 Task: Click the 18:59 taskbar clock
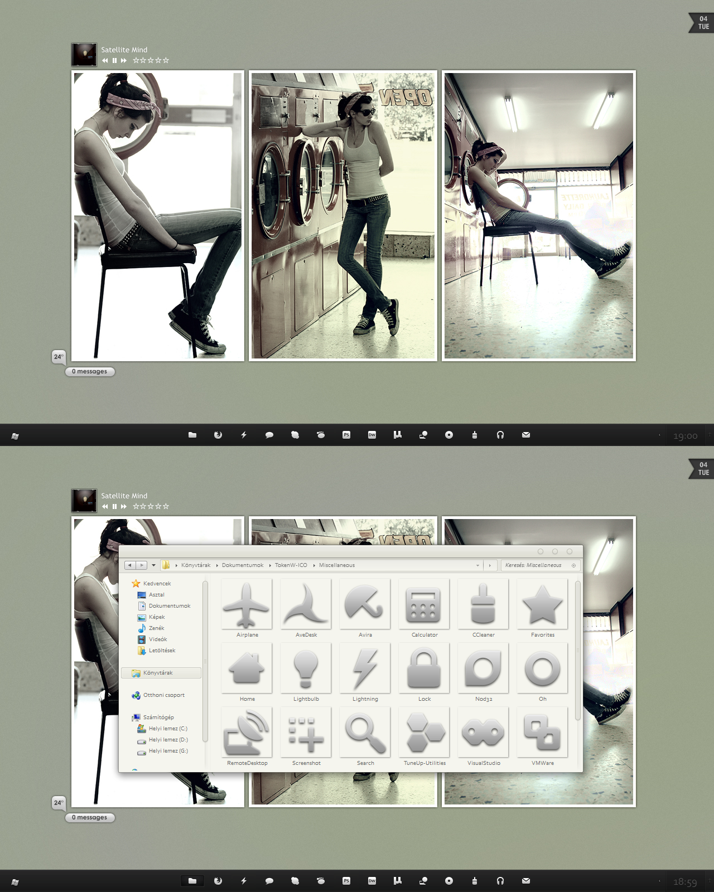pos(685,882)
